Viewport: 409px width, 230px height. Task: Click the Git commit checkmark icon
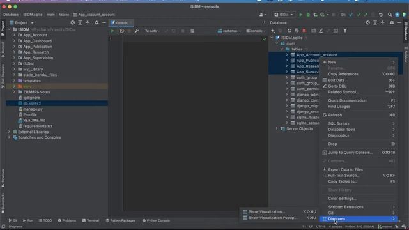click(x=359, y=15)
